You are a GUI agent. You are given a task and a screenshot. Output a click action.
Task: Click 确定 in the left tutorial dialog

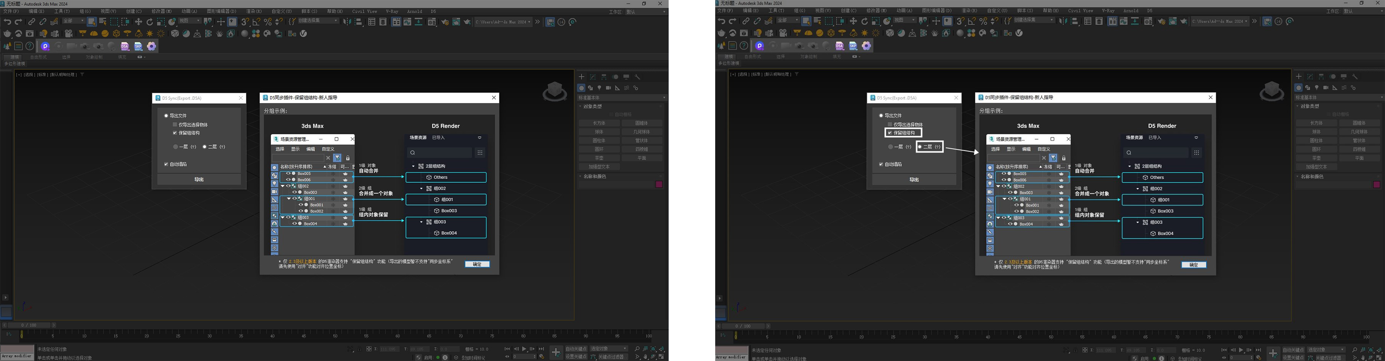coord(477,265)
